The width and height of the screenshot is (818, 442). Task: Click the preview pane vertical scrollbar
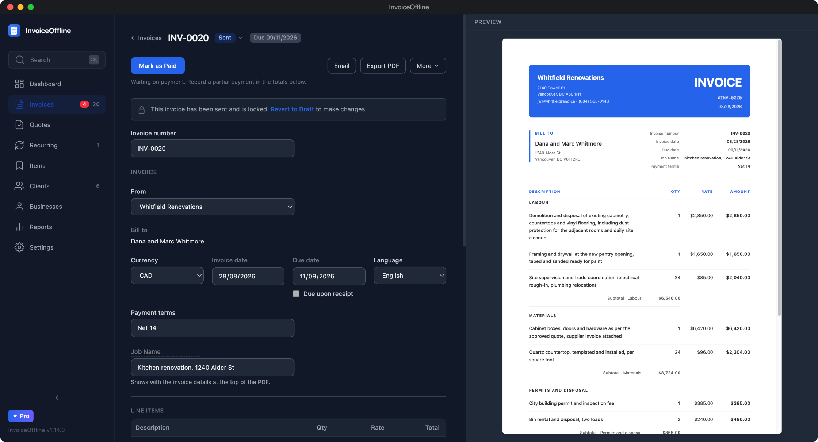(x=779, y=178)
